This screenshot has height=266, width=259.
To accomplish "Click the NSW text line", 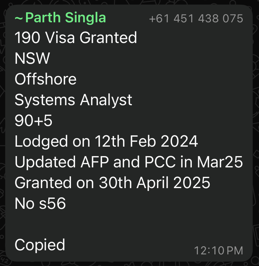I will pos(32,58).
